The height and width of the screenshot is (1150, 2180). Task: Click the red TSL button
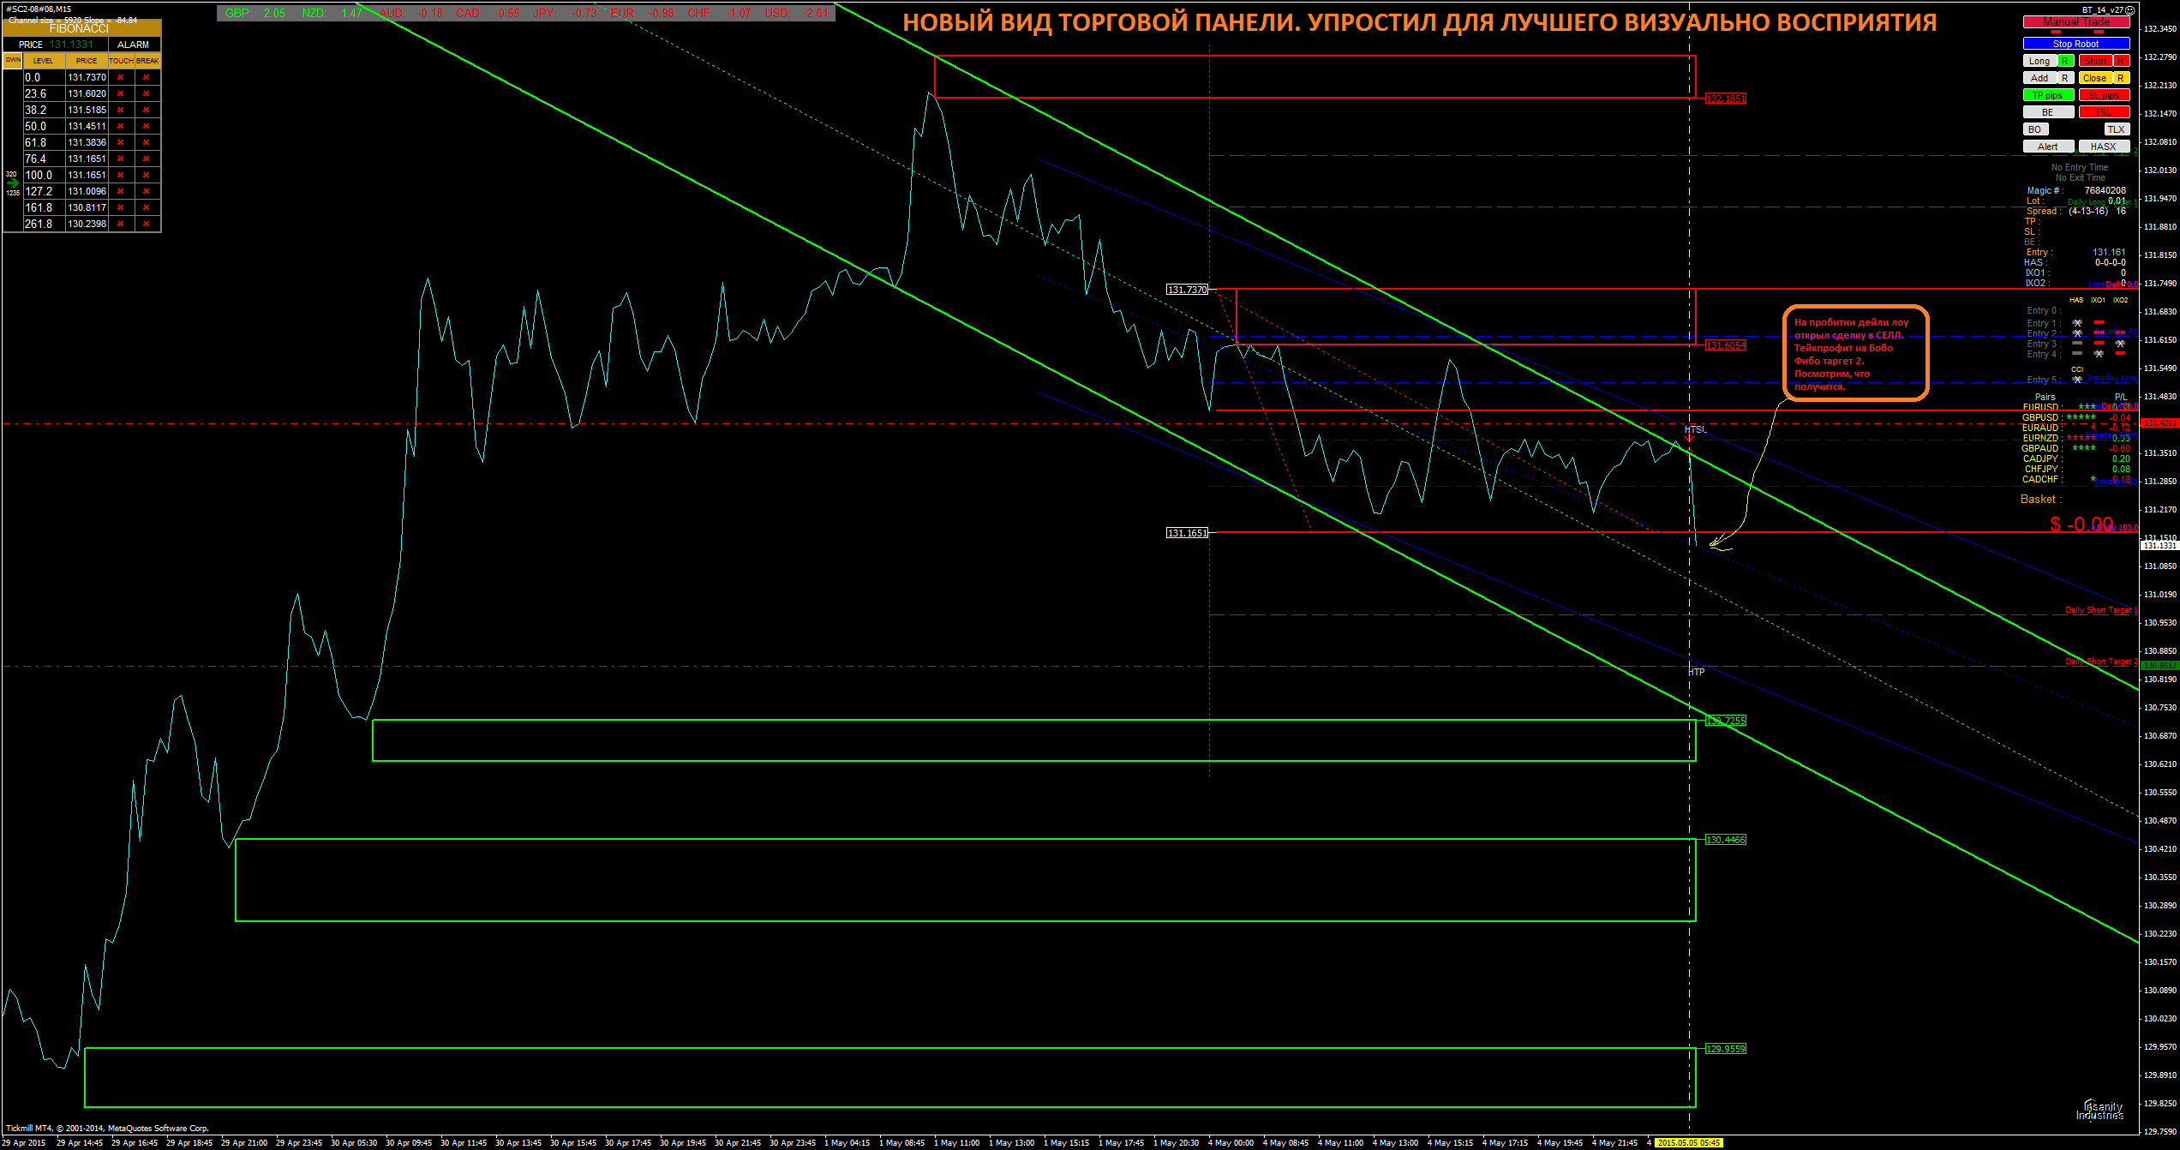click(x=2104, y=112)
